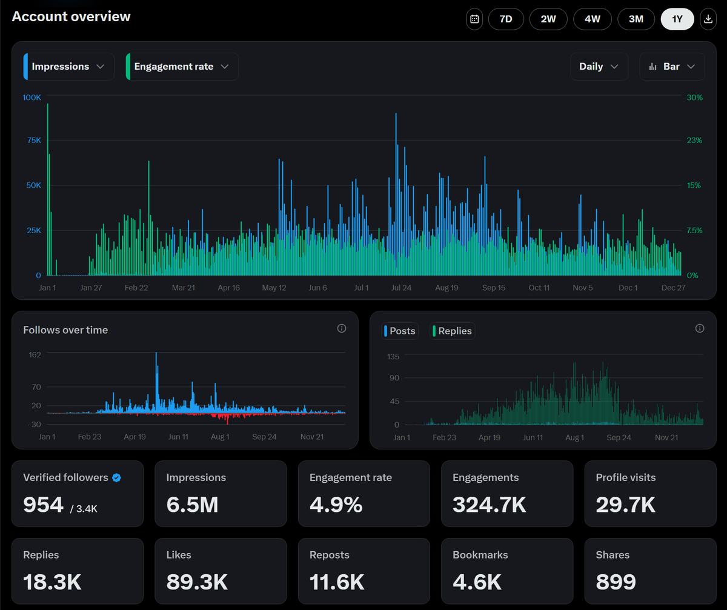The image size is (727, 610).
Task: Click the Engagements metric card
Action: coord(507,493)
